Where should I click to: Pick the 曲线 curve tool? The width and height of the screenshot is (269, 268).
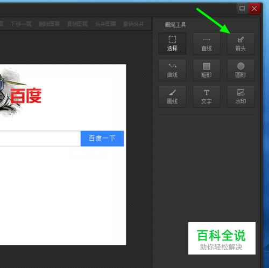[x=172, y=70]
